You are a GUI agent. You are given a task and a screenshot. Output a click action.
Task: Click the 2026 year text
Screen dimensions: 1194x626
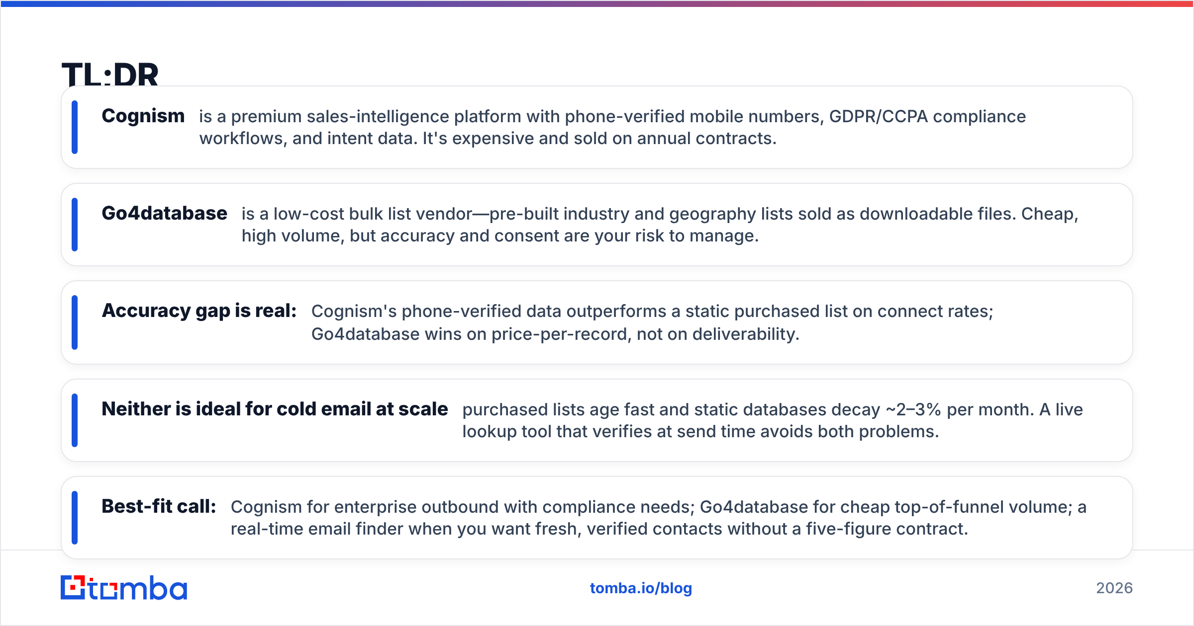[x=1114, y=588]
